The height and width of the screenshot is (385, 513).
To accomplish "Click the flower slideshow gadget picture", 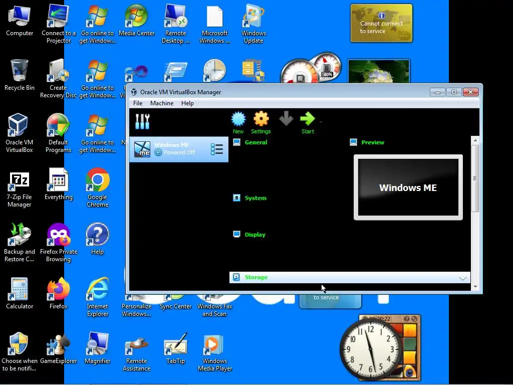I will tap(379, 72).
